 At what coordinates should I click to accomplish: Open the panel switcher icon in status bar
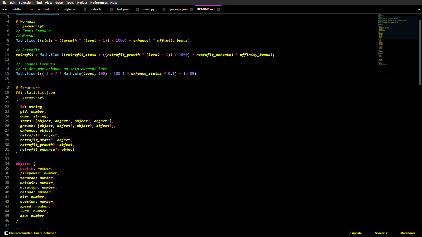pyautogui.click(x=6, y=233)
